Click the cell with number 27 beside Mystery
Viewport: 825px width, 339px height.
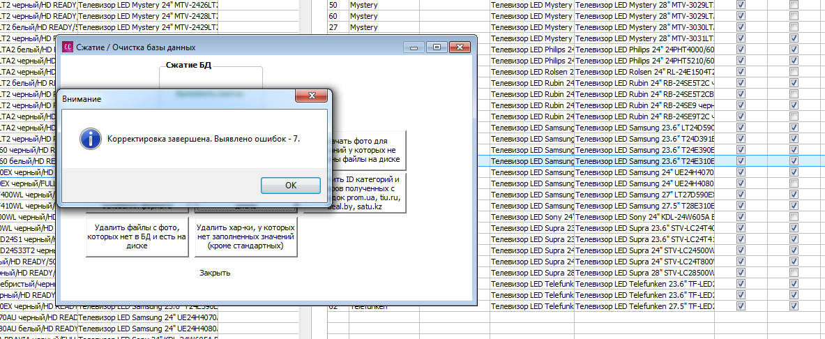338,27
